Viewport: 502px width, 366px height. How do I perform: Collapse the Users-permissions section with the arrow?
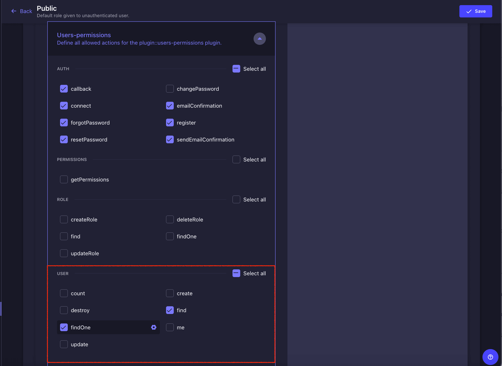coord(259,39)
